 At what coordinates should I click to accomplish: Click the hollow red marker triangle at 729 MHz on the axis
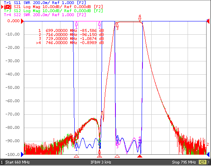point(117,156)
